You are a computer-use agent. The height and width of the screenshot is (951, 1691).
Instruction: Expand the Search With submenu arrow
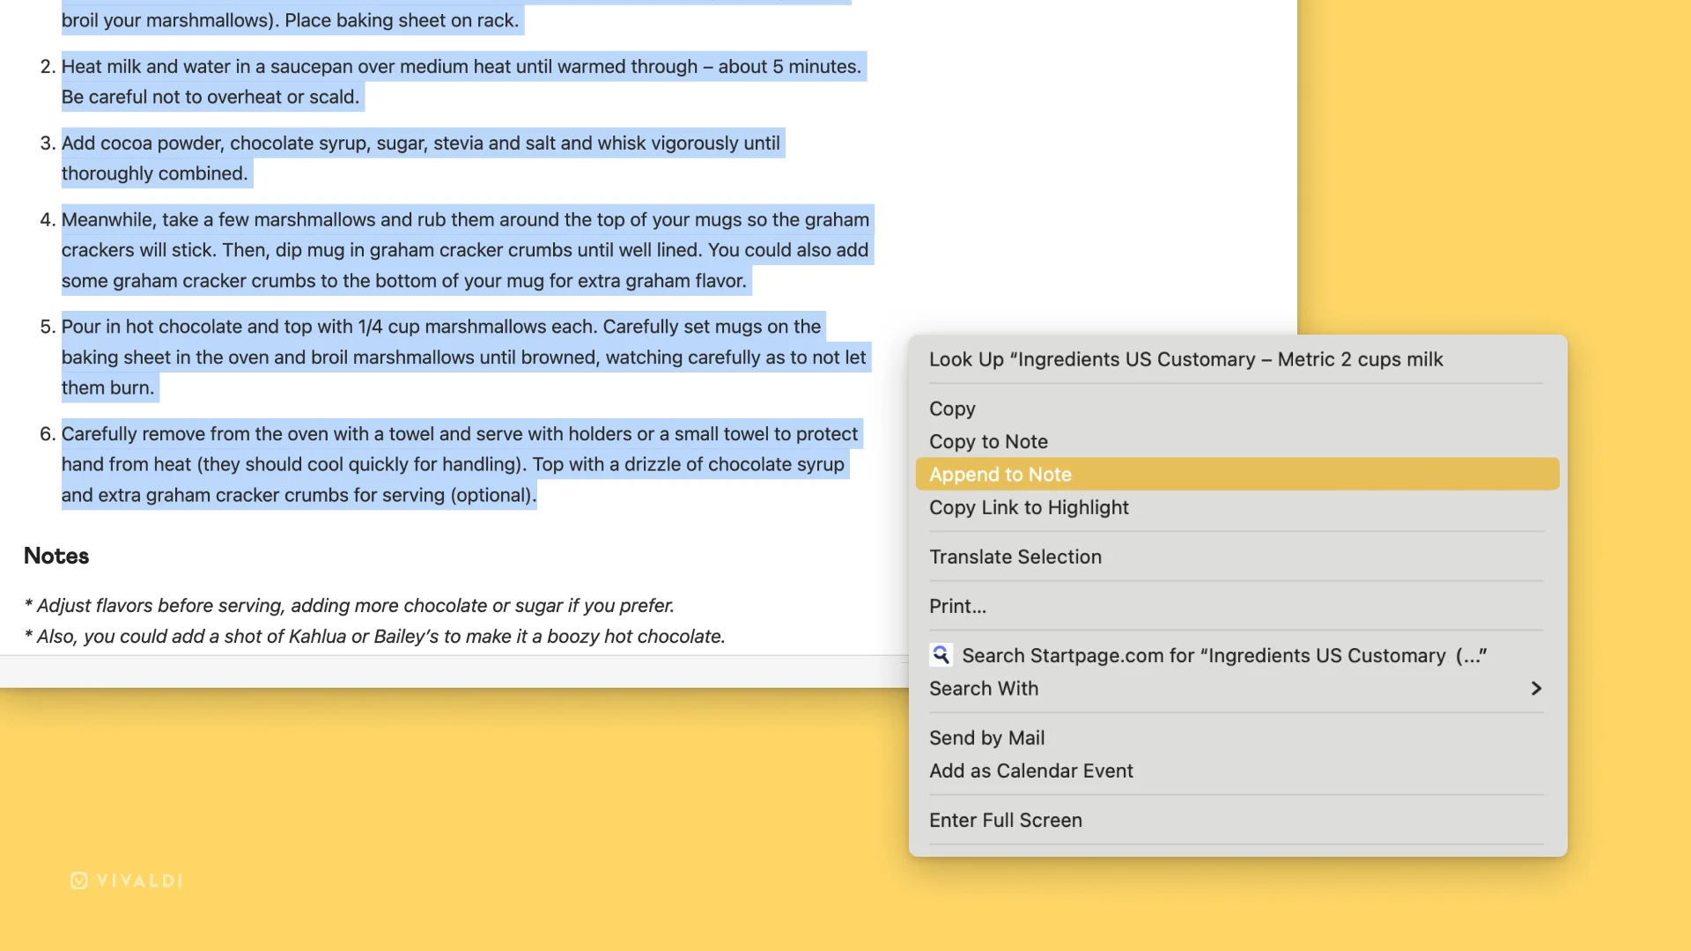(x=1535, y=689)
